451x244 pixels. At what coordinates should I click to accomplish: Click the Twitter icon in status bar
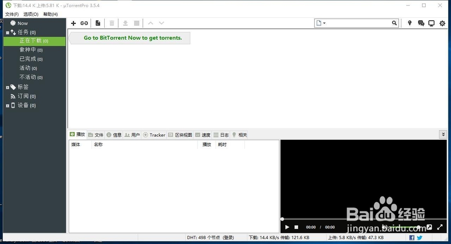[419, 237]
